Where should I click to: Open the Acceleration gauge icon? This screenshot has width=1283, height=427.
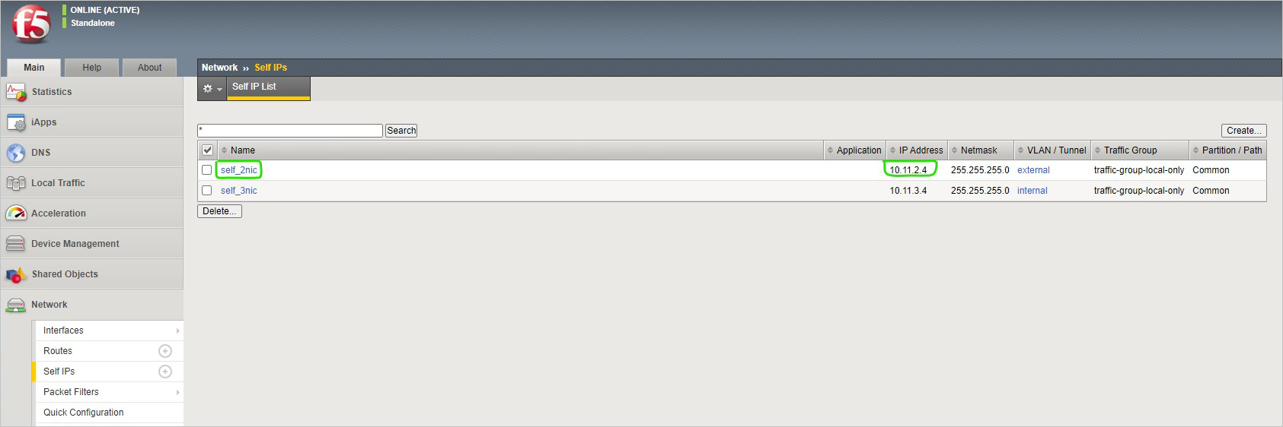[x=16, y=214]
